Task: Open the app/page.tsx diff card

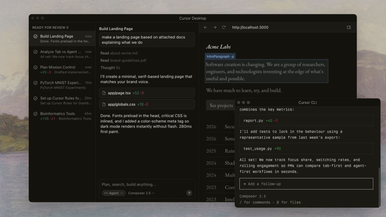Action: 147,93
